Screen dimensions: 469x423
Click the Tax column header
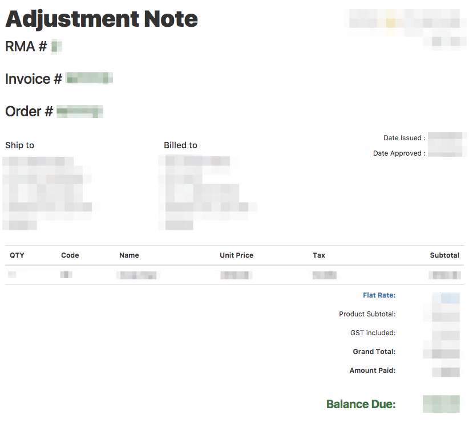pos(319,255)
